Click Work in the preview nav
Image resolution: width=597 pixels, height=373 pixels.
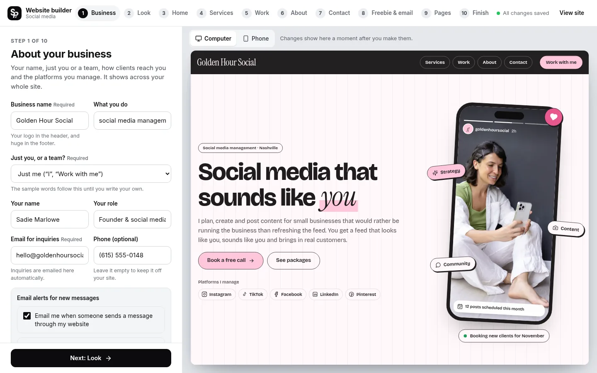(x=464, y=62)
